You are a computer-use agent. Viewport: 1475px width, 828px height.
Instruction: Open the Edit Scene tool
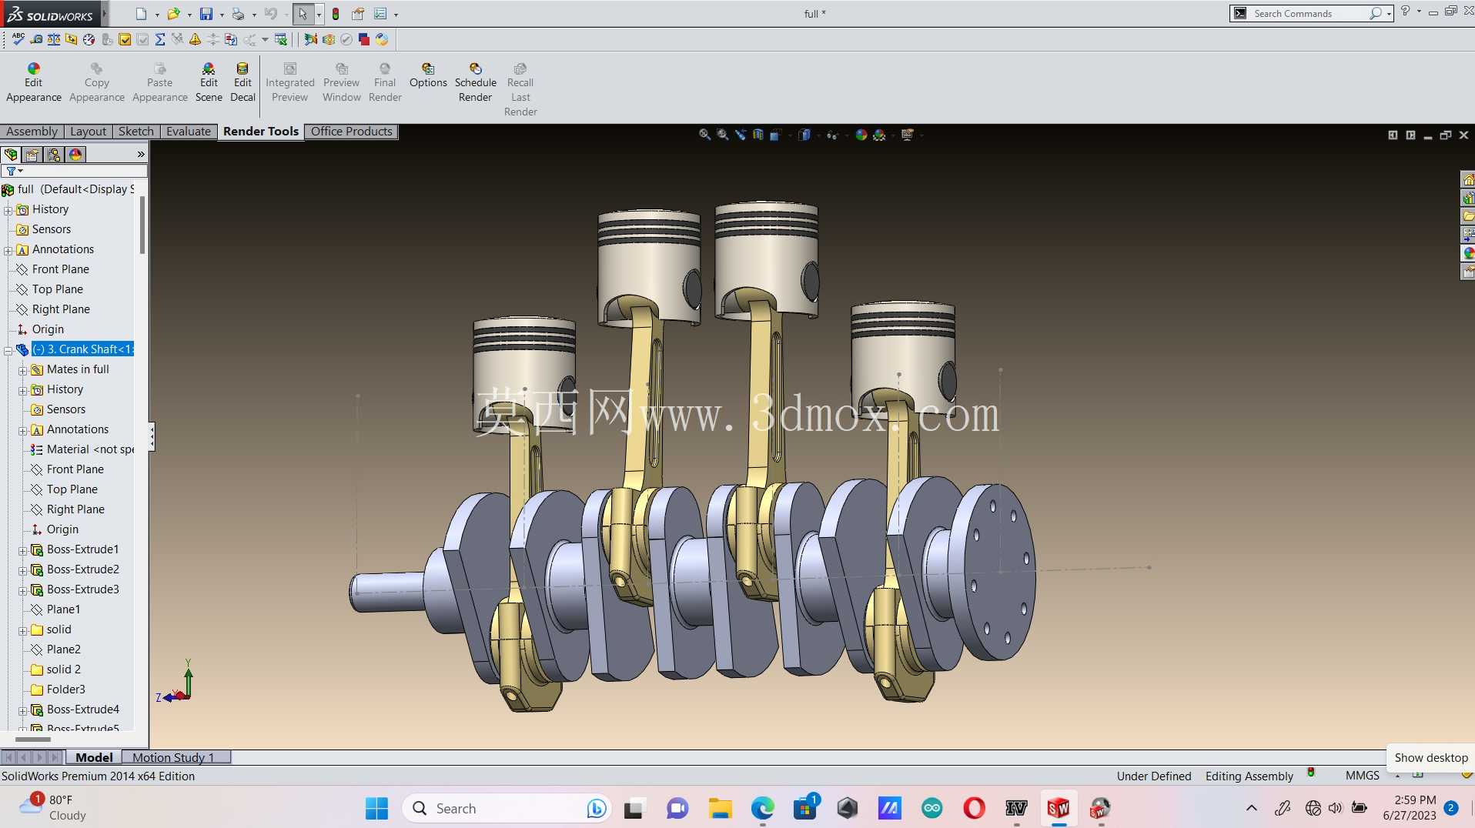tap(209, 82)
